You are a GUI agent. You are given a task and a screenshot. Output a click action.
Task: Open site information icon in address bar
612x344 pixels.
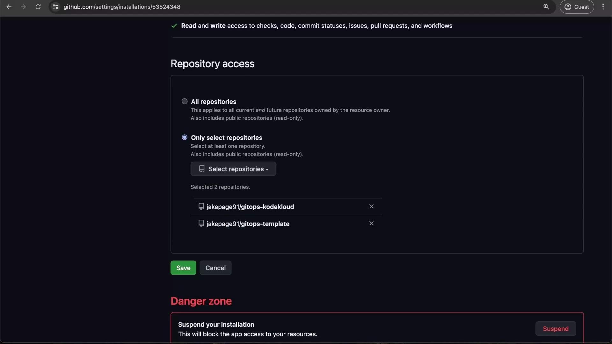pos(55,7)
